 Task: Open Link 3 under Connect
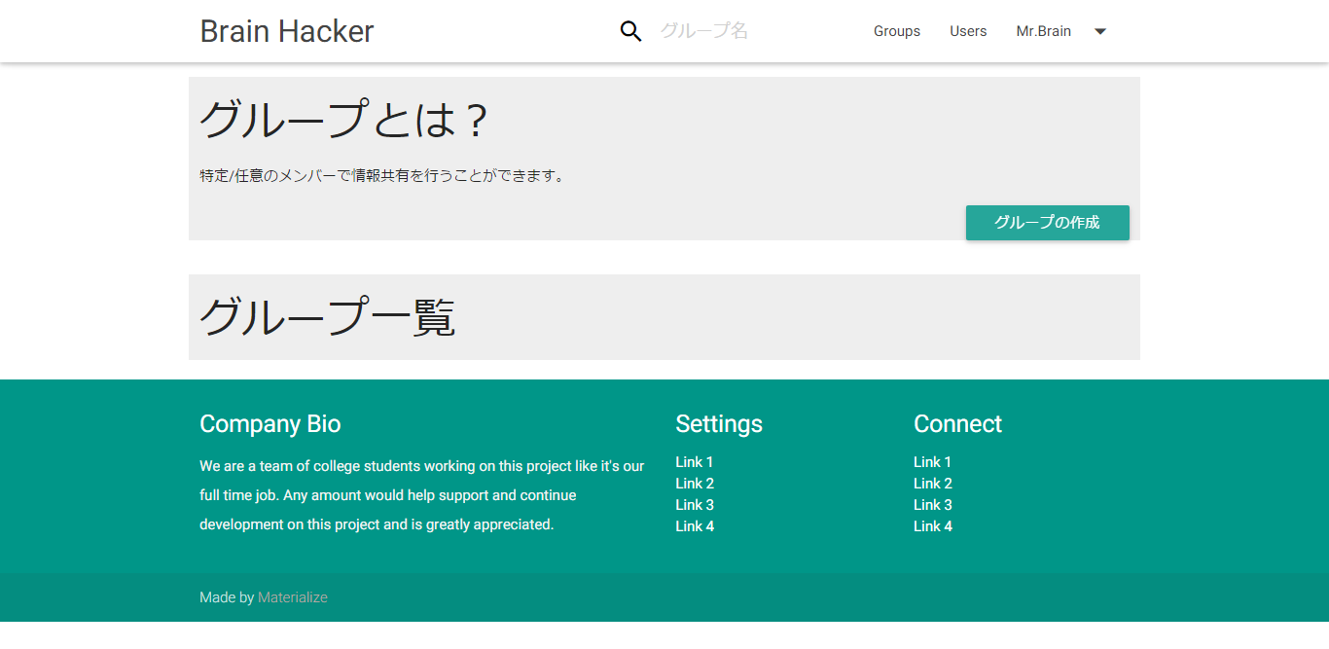tap(933, 505)
